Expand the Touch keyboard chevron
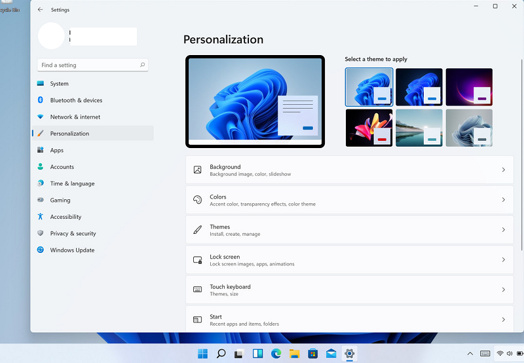The height and width of the screenshot is (363, 524). coord(503,290)
